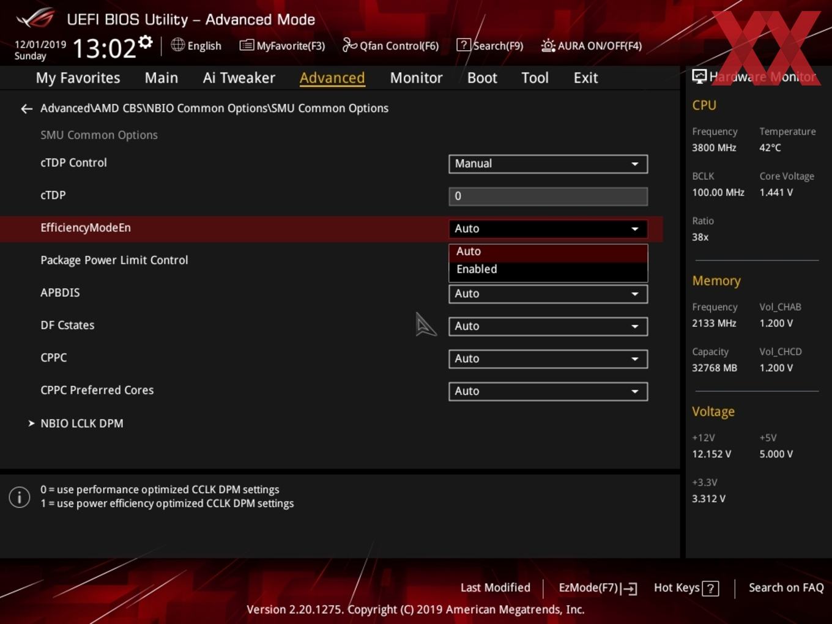Open the CPPC Preferred Cores dropdown
Screen dimensions: 832x624
pyautogui.click(x=548, y=391)
